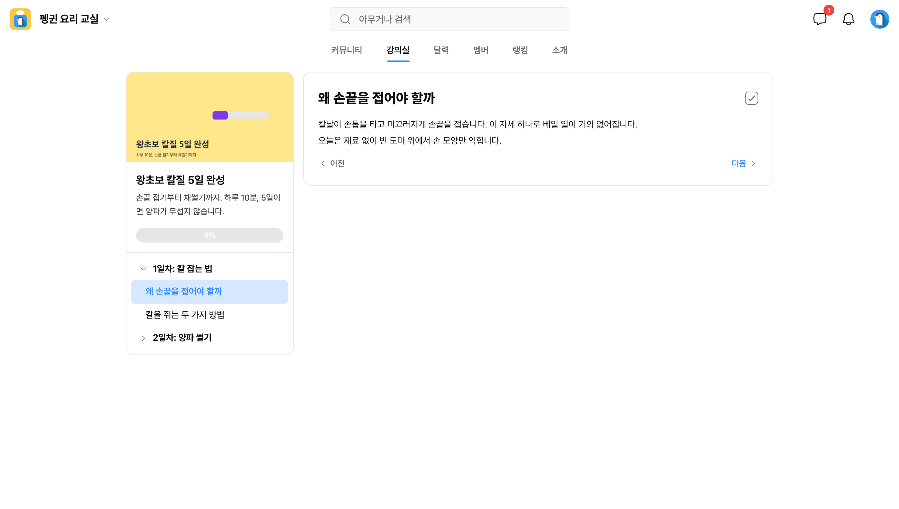899x509 pixels.
Task: Open the notifications bell
Action: (848, 19)
